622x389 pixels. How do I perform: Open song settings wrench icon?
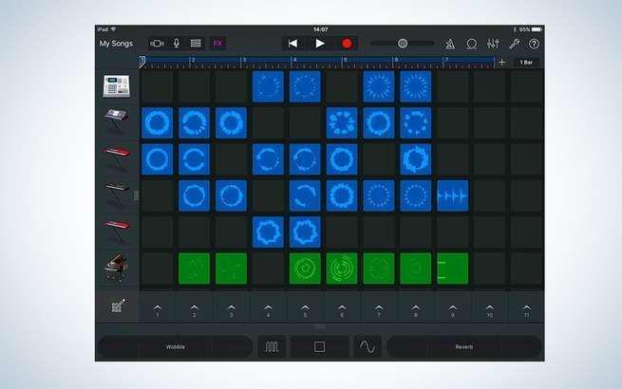[515, 44]
